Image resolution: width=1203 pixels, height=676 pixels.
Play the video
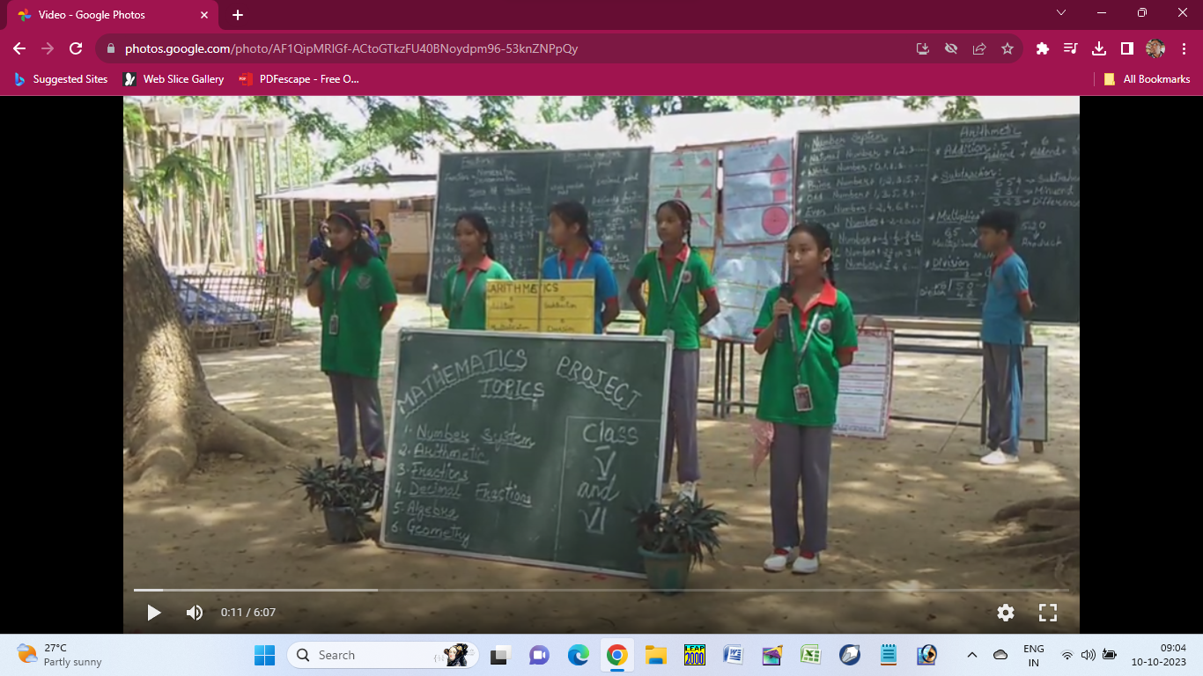pos(154,613)
